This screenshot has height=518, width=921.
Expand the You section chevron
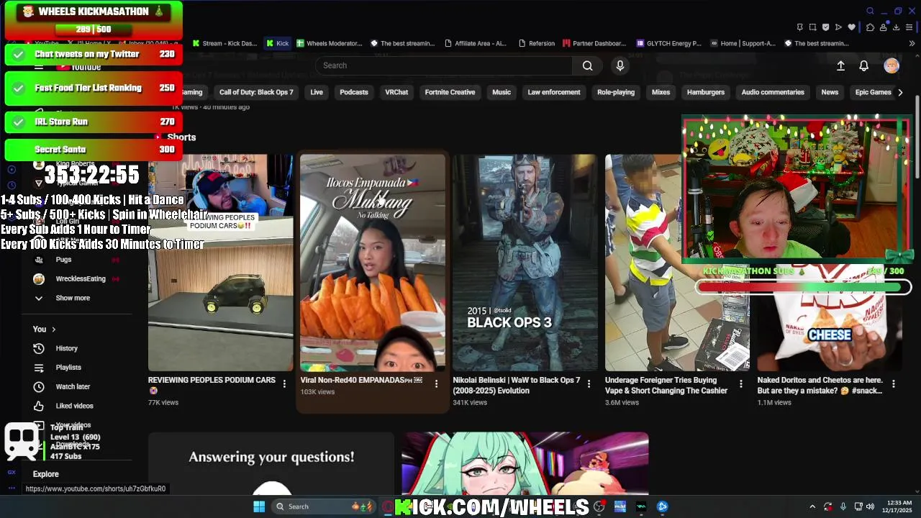(53, 330)
